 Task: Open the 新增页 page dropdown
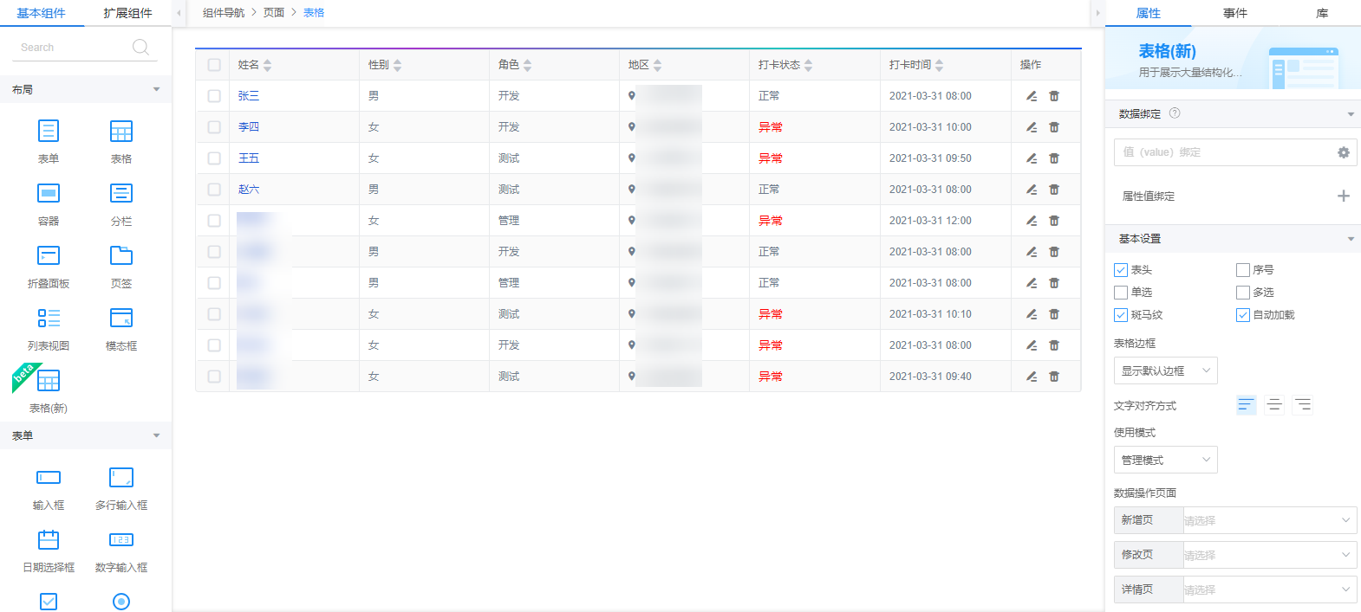(1270, 520)
